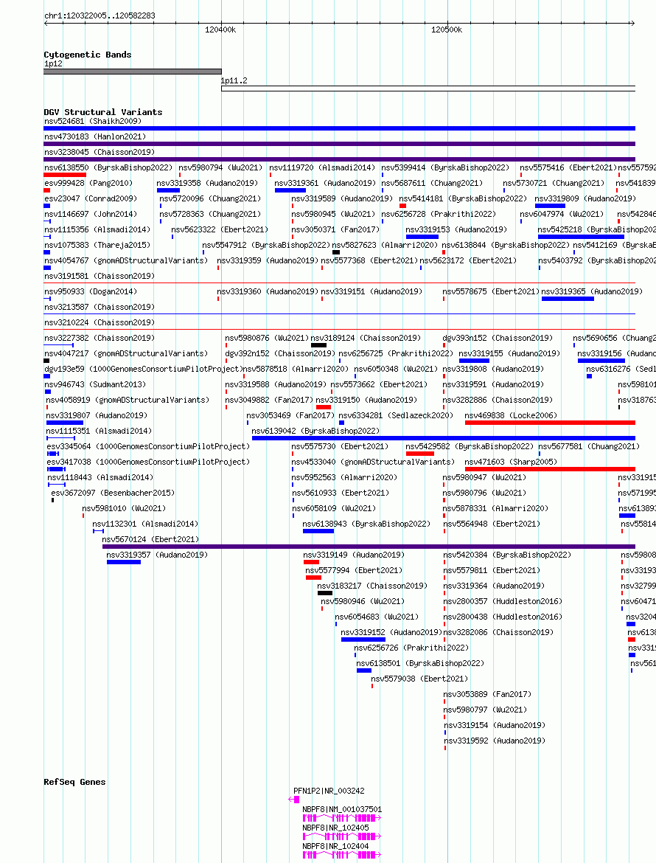This screenshot has width=656, height=863.
Task: Click the PFN1P2|NR_003242 gene label
Action: (x=329, y=791)
